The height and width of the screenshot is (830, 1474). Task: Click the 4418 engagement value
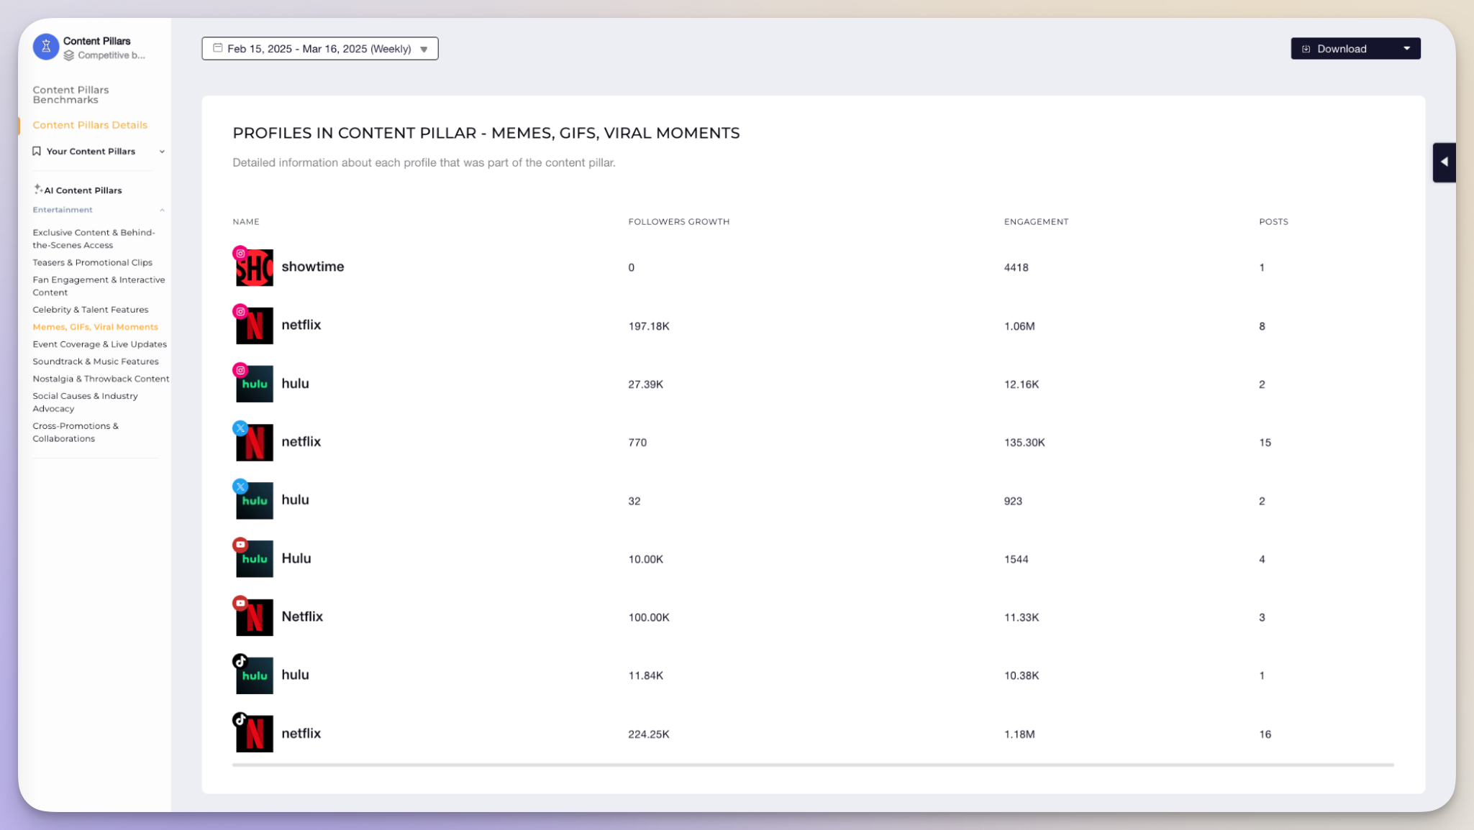pos(1016,268)
